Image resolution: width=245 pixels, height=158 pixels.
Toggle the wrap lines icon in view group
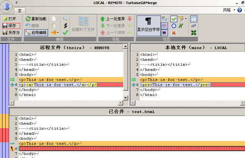pyautogui.click(x=164, y=19)
